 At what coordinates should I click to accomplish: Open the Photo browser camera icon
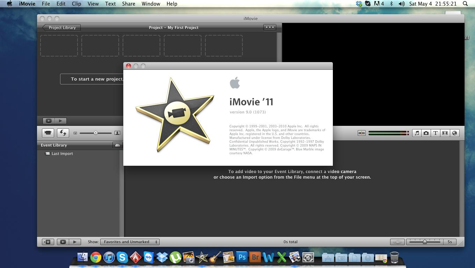[x=426, y=133]
